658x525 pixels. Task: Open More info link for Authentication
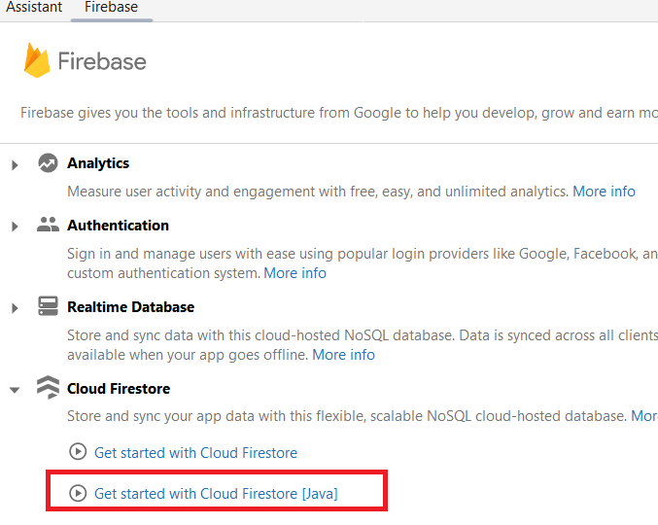coord(295,273)
